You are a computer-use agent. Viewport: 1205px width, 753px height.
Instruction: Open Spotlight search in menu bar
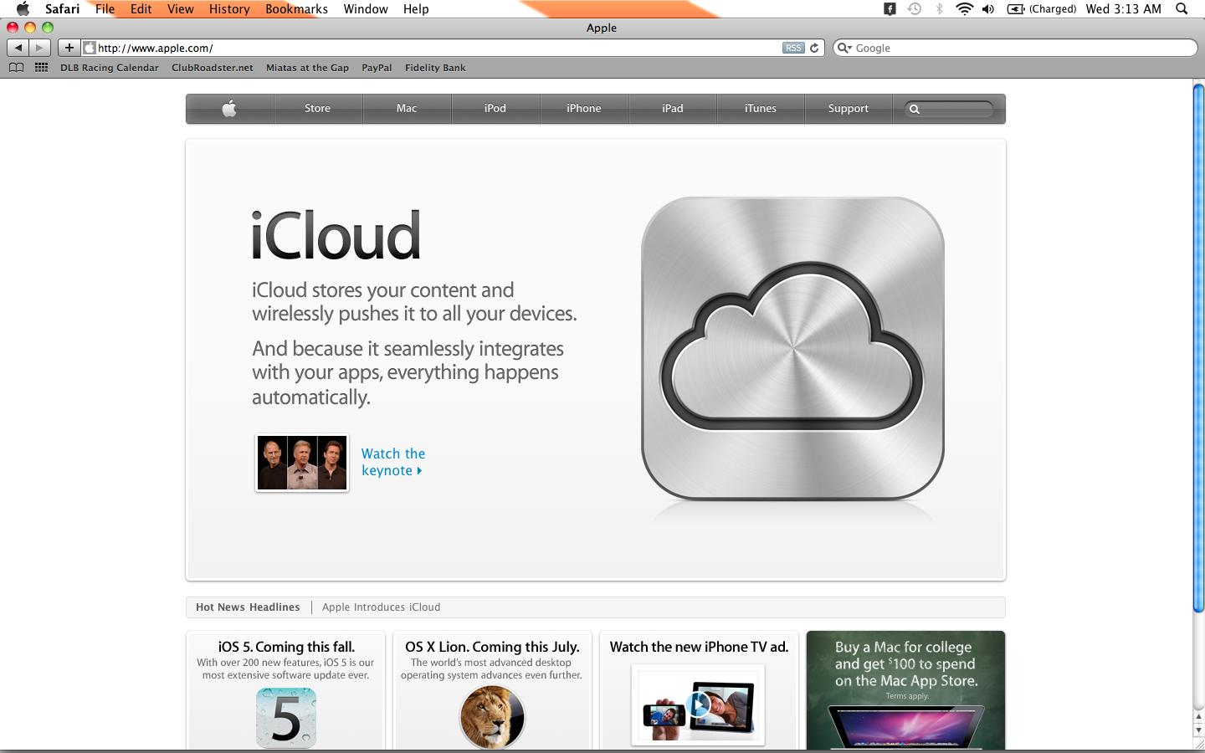coord(1182,8)
